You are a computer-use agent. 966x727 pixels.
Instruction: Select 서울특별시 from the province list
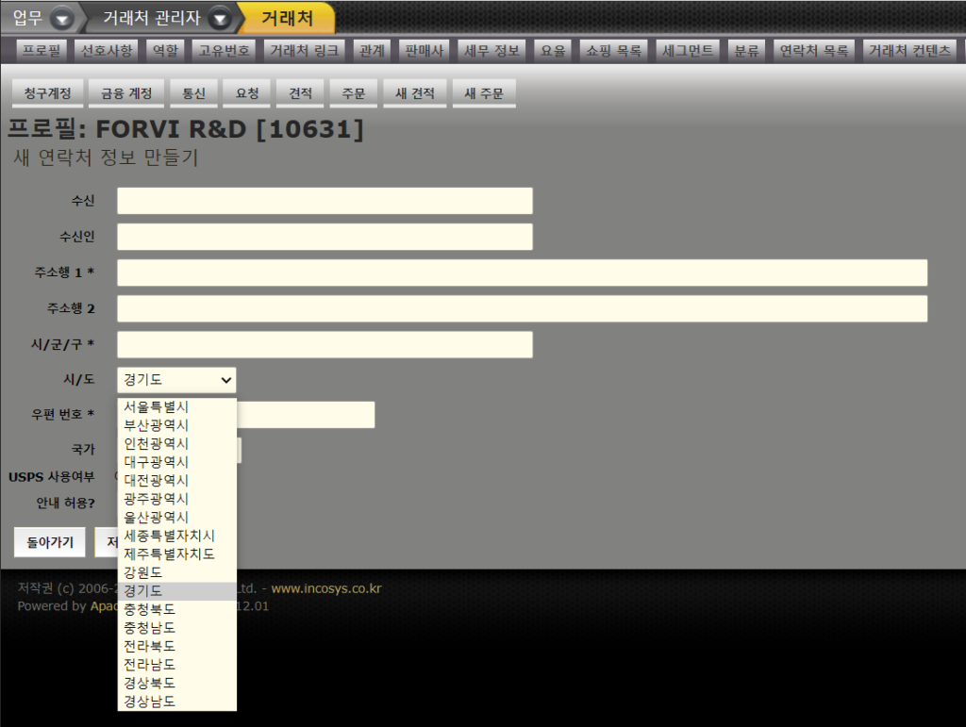157,407
